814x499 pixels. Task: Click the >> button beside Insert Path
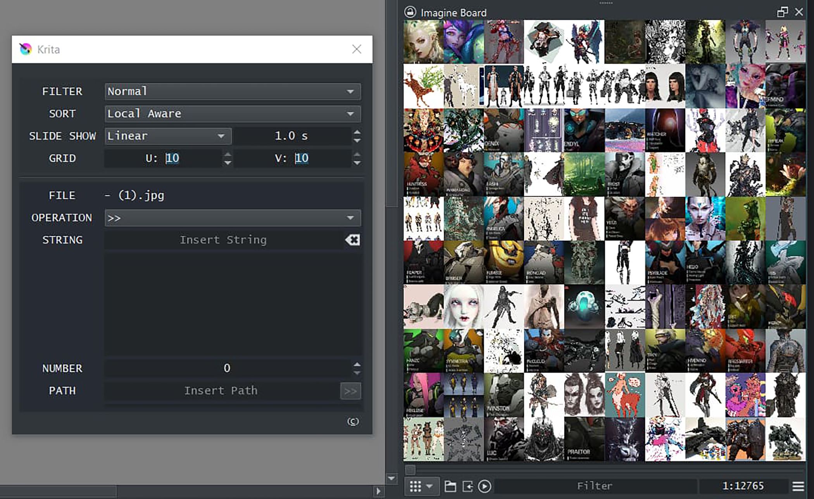(351, 391)
